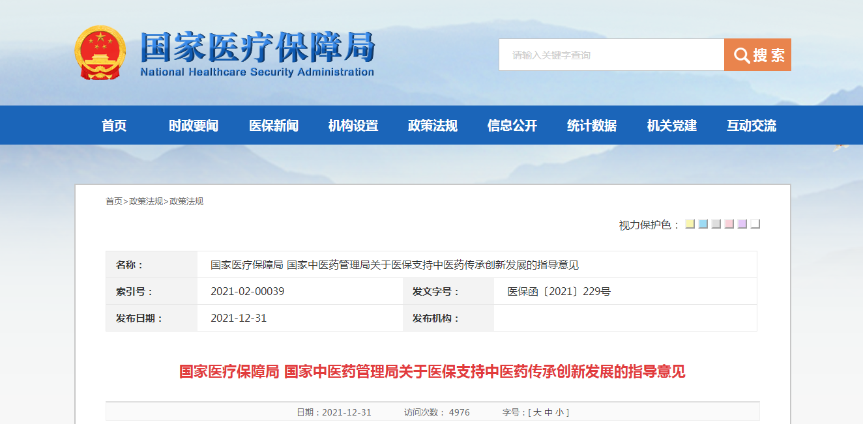
Task: Open the 时政要闻 navigation item
Action: coord(194,126)
